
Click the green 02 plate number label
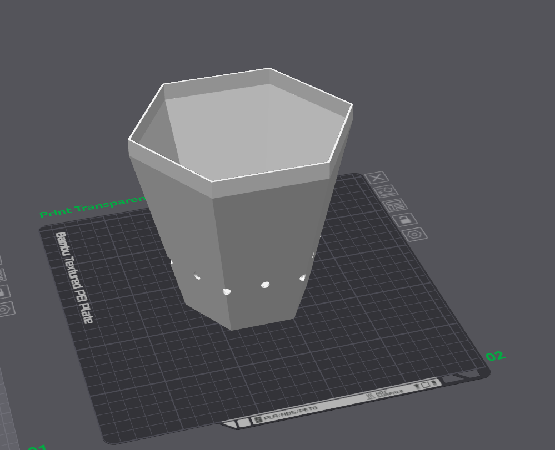click(x=496, y=356)
